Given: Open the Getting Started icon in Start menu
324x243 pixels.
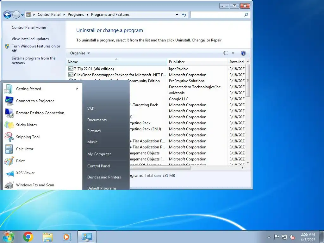Looking at the screenshot, I should pyautogui.click(x=9, y=89).
